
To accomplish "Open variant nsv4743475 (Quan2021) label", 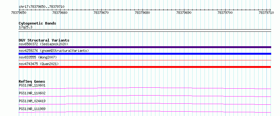I will click(39, 64).
